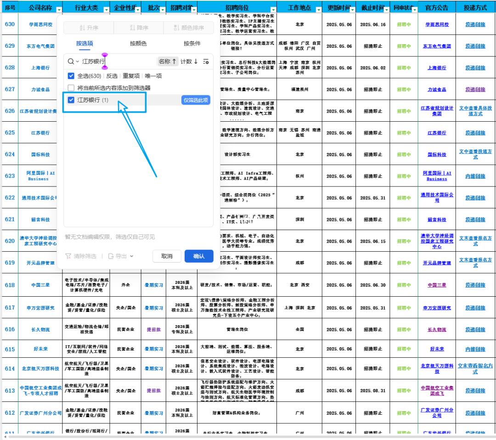
Task: Open the 中国三星 official announcement link
Action: pos(437,285)
